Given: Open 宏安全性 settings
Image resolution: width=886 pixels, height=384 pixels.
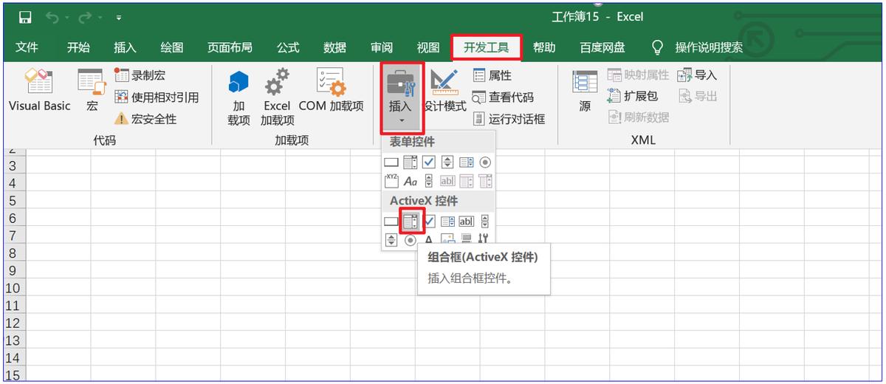Looking at the screenshot, I should point(145,119).
